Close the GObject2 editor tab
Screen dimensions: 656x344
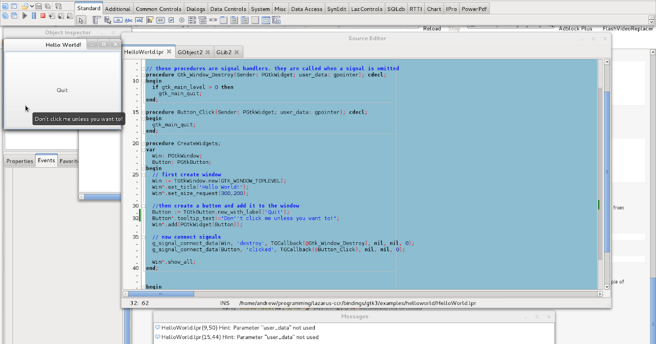coord(208,52)
